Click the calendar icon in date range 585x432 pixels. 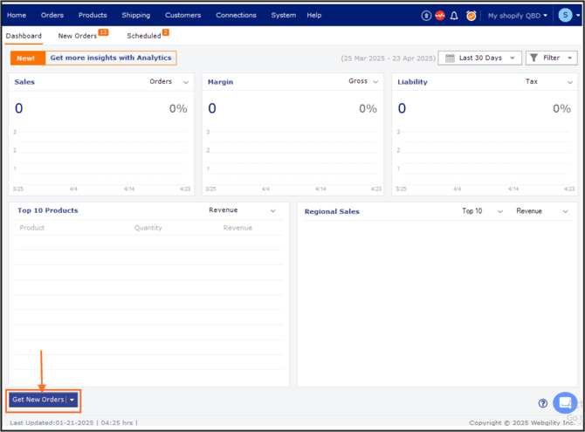[x=450, y=58]
